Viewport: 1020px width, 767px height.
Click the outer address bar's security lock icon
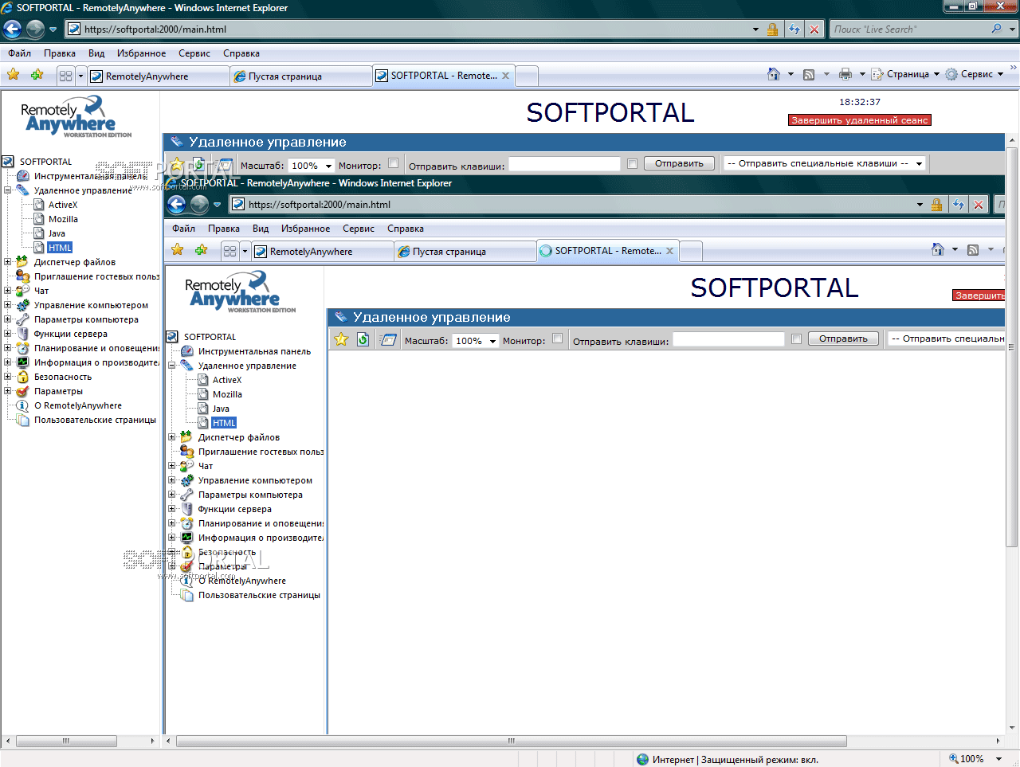772,29
